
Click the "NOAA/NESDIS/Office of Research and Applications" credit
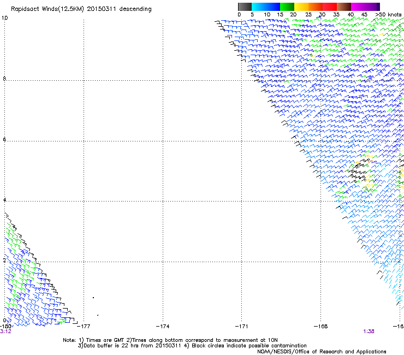coord(322,352)
